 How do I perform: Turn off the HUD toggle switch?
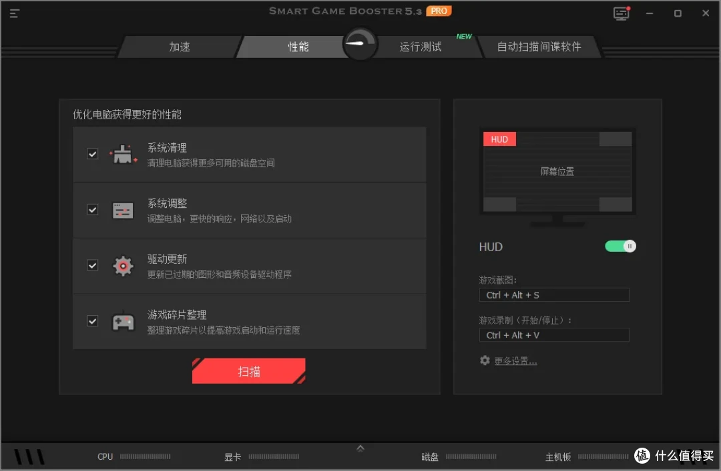(620, 246)
